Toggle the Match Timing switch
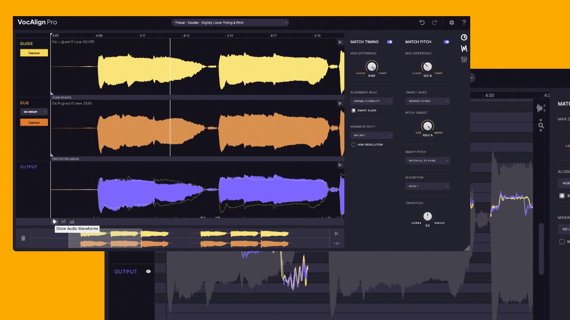The height and width of the screenshot is (320, 570). point(389,42)
